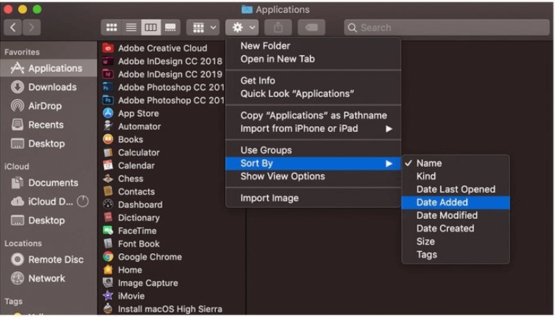Open Applications in the sidebar
Viewport: 555px width, 317px height.
[49, 68]
